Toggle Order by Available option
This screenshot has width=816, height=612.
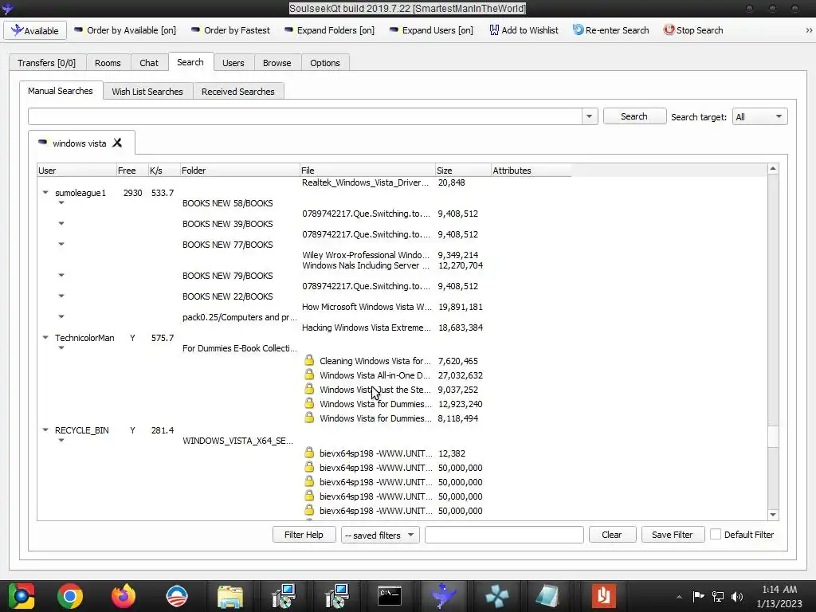[x=125, y=30]
